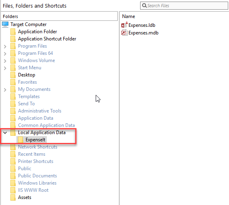The image size is (229, 205).
Task: Click the Name column header
Action: (129, 16)
